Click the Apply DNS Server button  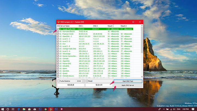(128, 85)
